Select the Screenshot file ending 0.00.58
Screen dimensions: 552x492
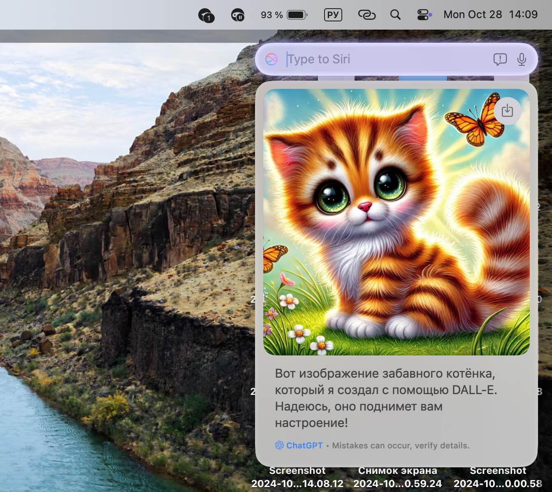(498, 477)
